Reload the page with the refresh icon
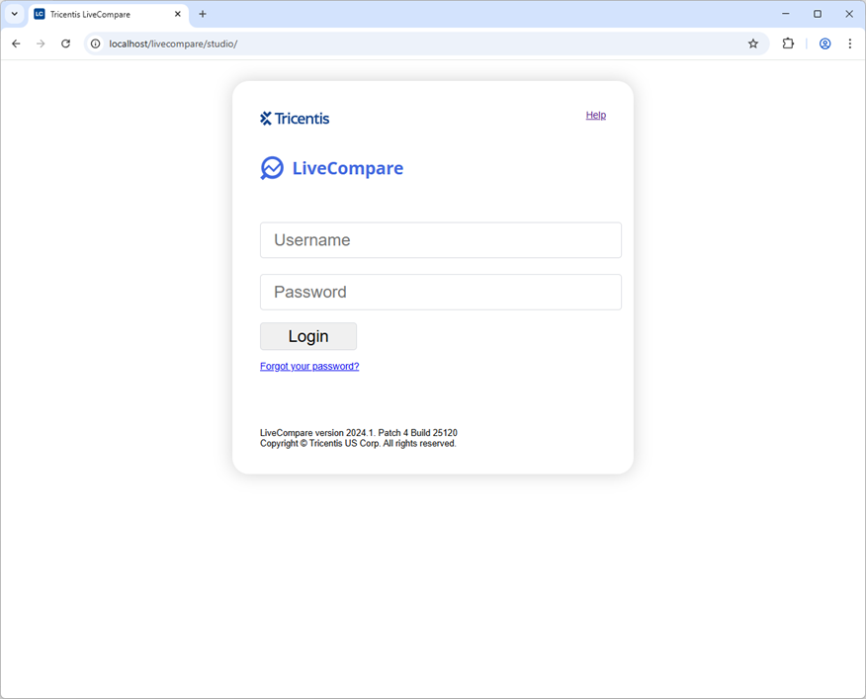 (x=65, y=44)
